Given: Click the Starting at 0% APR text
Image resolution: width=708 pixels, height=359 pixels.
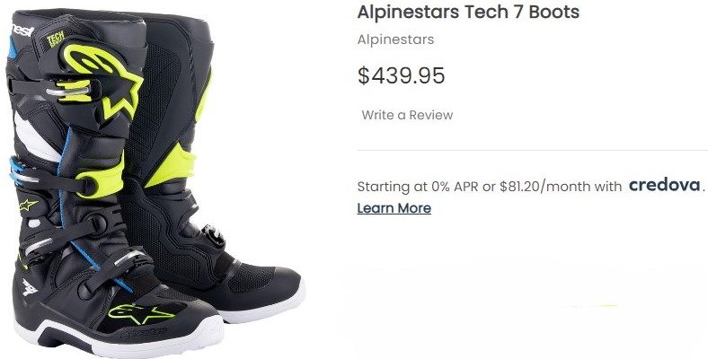Looking at the screenshot, I should pyautogui.click(x=418, y=187).
